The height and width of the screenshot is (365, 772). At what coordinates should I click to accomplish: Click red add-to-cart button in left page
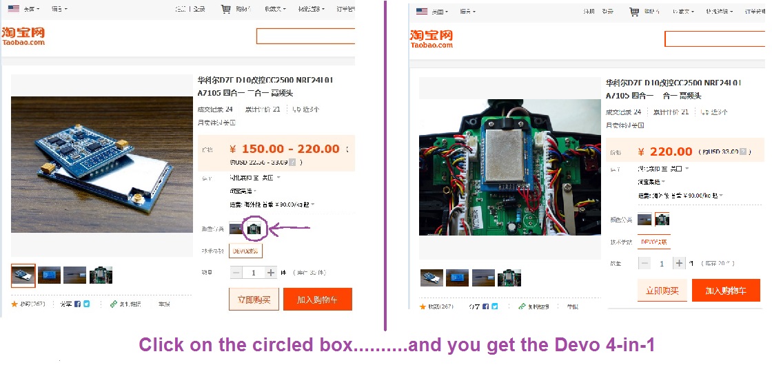[318, 299]
